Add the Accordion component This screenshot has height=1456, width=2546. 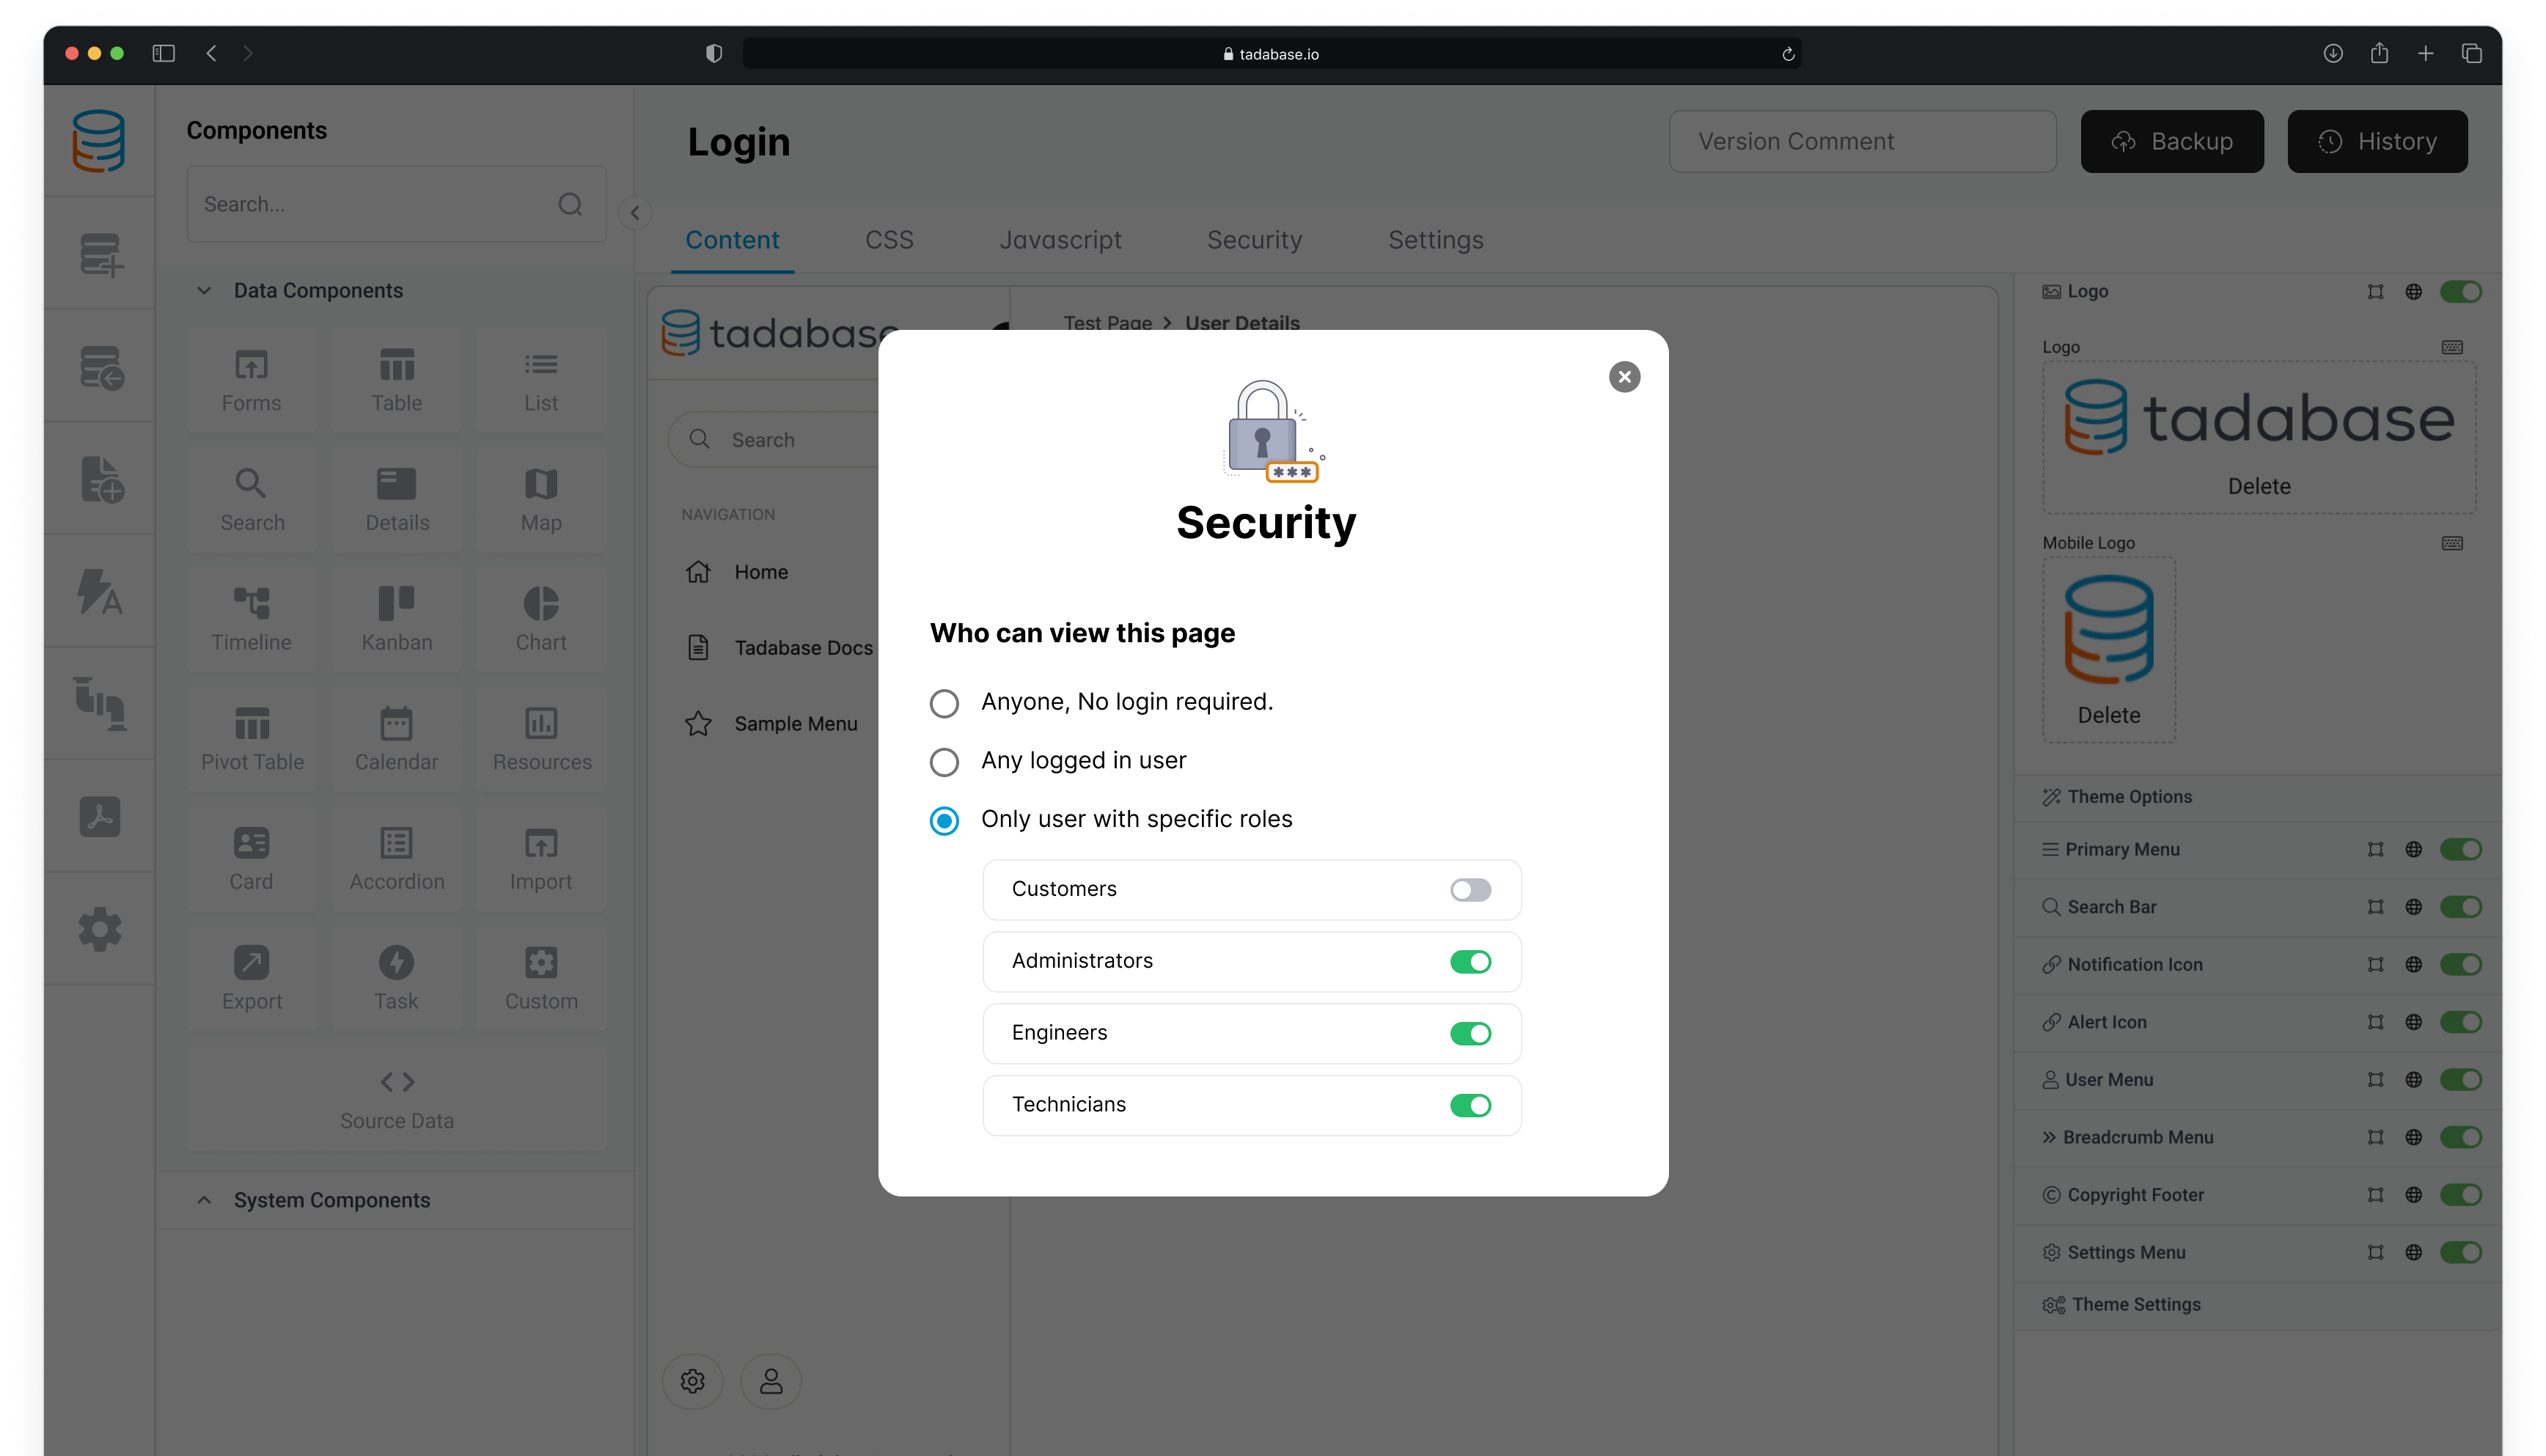coord(396,859)
